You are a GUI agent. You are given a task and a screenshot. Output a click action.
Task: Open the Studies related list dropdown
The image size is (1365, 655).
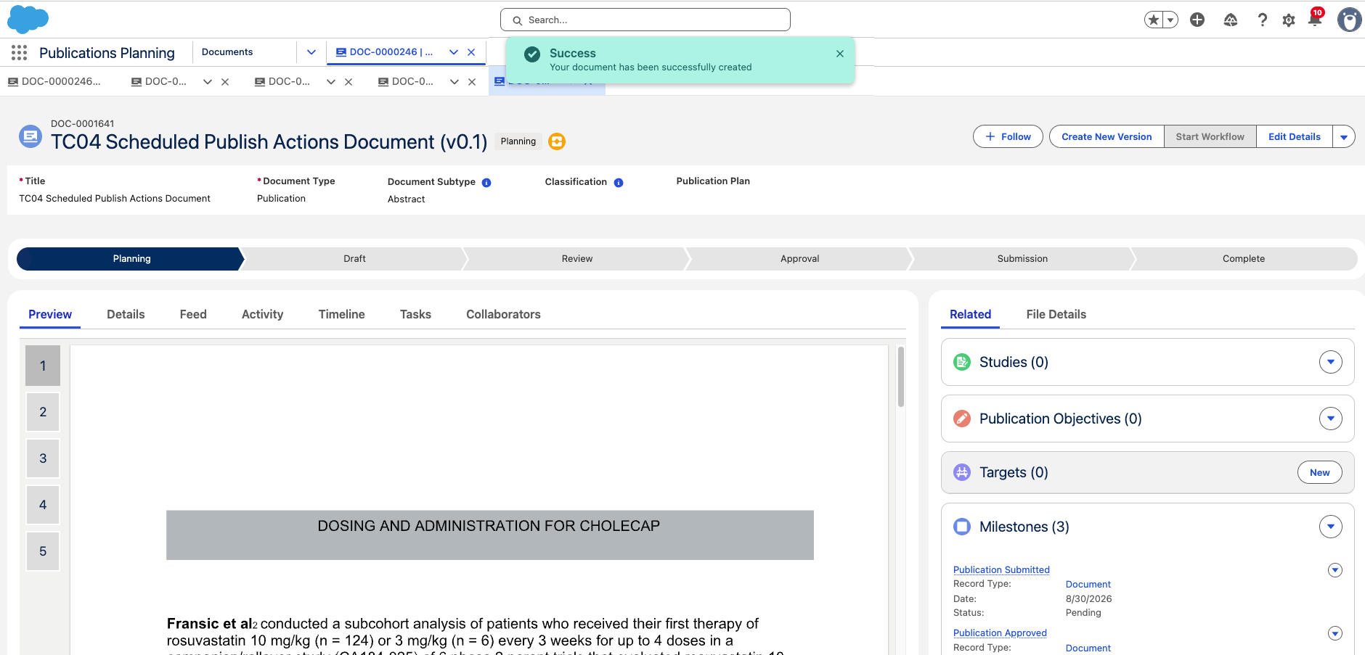[1331, 362]
